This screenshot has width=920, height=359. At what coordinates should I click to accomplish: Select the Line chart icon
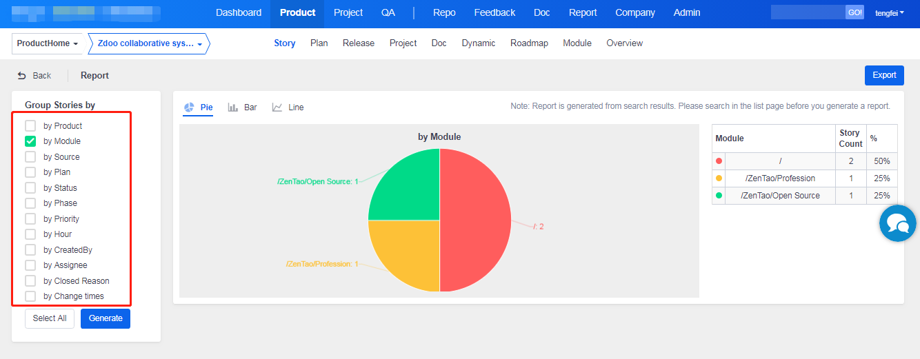[277, 107]
